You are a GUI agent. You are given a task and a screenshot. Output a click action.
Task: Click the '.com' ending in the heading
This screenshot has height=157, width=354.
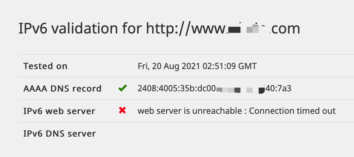click(x=286, y=29)
